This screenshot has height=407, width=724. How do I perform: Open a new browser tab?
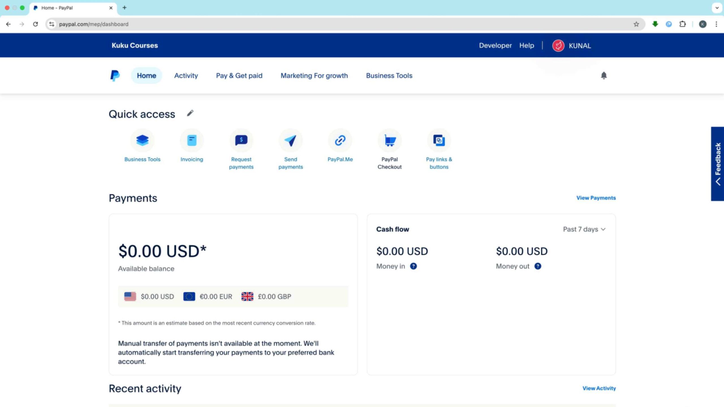coord(124,8)
